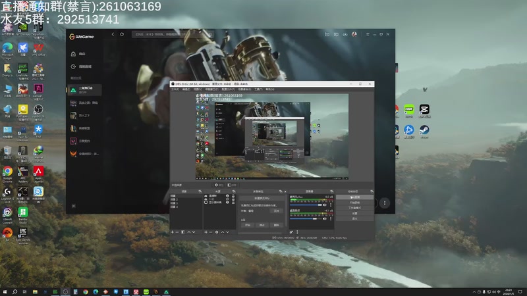Open advanced audio properties gear in mixer
527x296 pixels.
point(291,232)
